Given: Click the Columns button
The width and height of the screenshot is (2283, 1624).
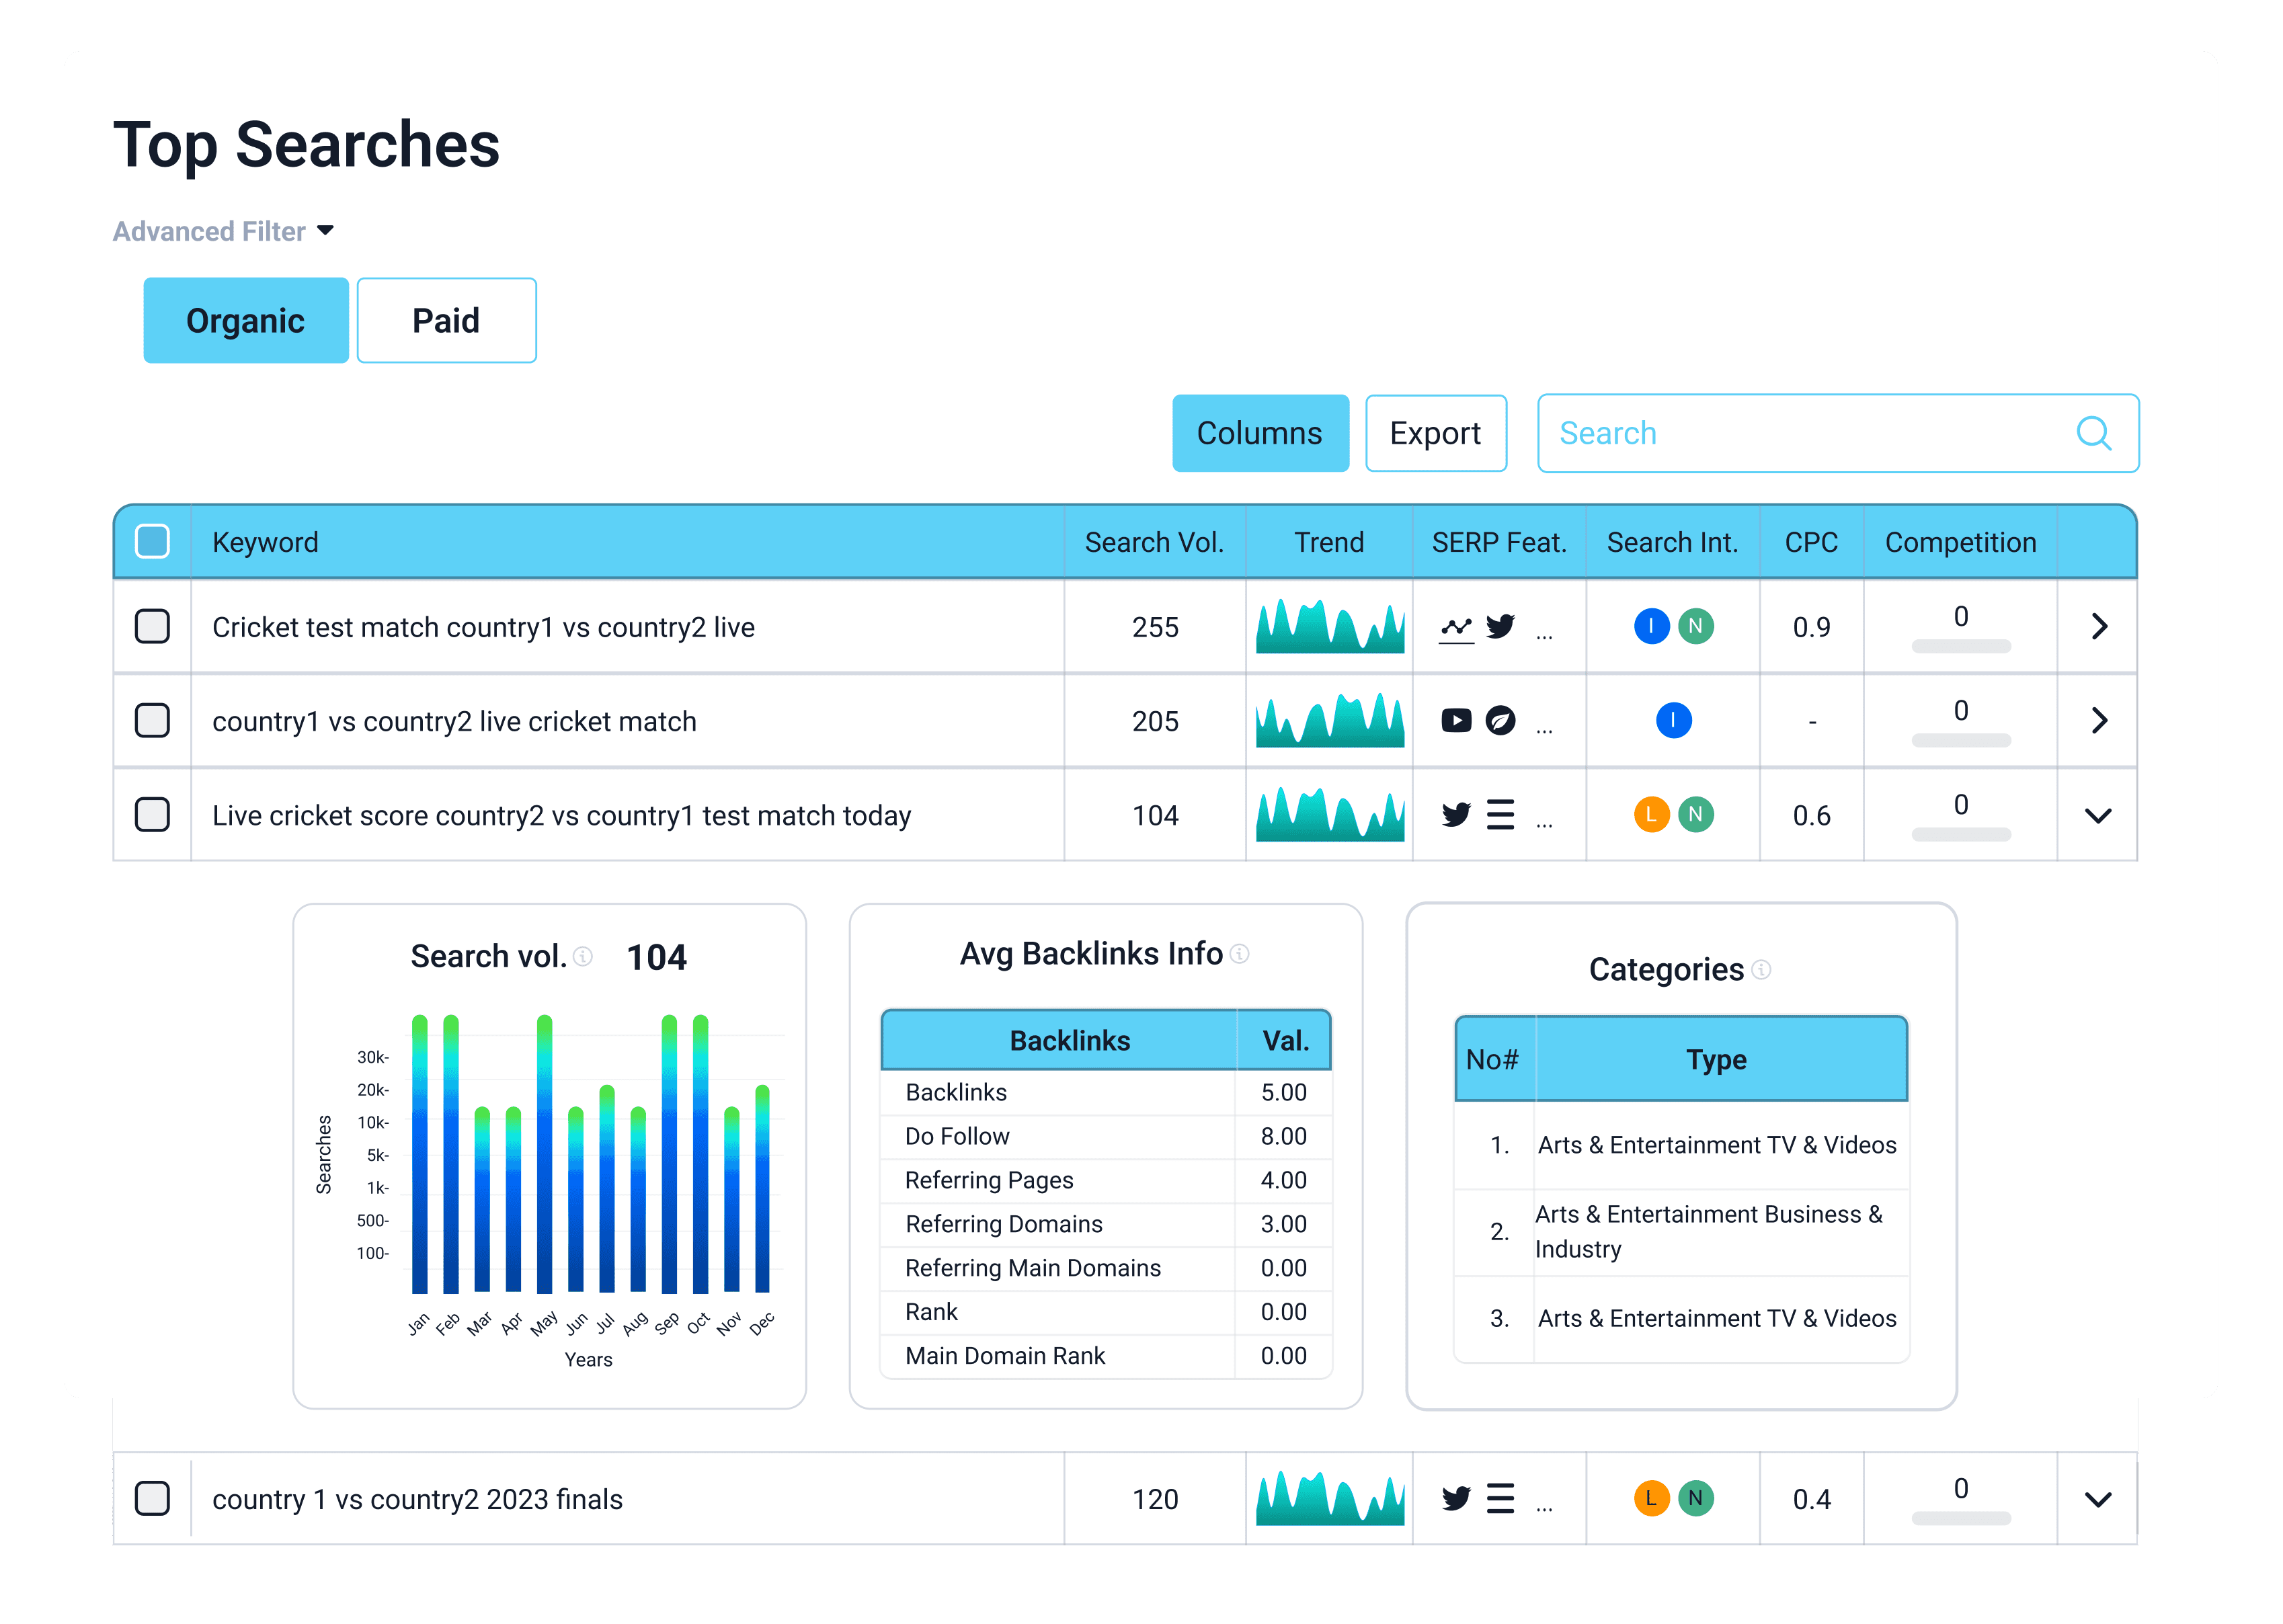Looking at the screenshot, I should click(x=1259, y=433).
